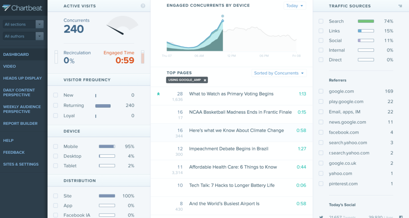Check the Mobile device filter checkbox
409x218 pixels.
[56, 147]
